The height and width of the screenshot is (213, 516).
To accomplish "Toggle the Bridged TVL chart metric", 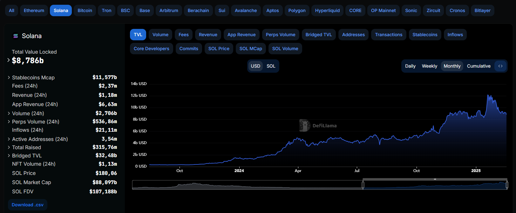I will coord(319,35).
